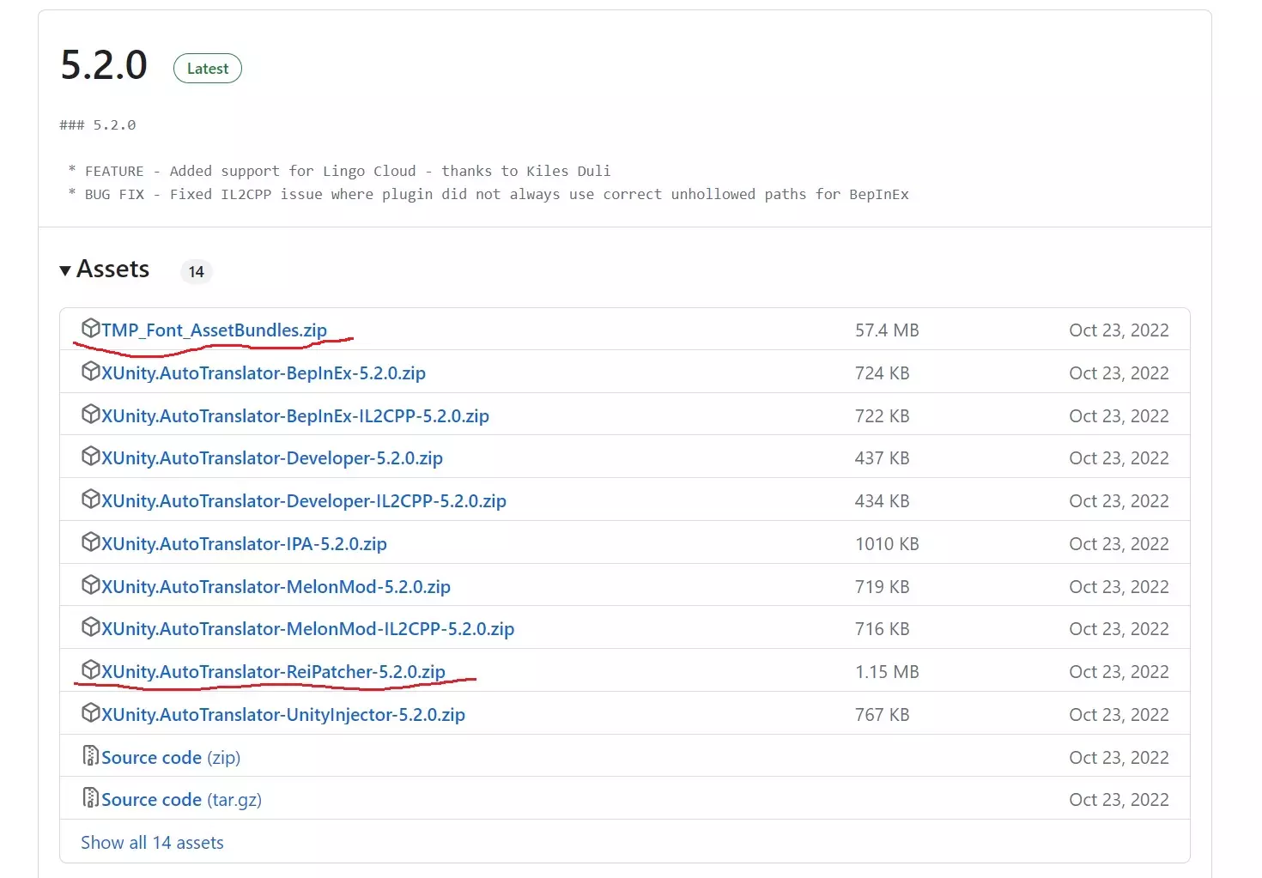Click the 1.15 MB file size
Screen dimensions: 1262x878
887,672
